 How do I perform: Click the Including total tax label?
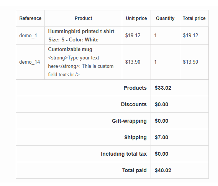[124, 154]
